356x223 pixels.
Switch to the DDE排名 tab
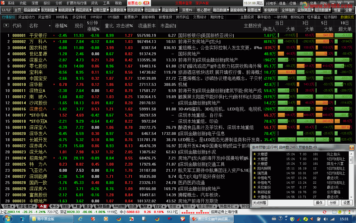click(x=62, y=17)
